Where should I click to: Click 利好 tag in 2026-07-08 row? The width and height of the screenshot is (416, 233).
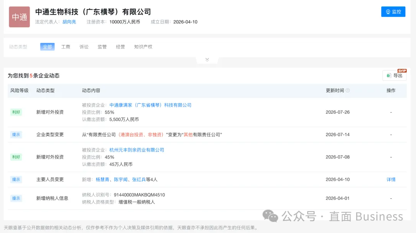[x=16, y=157]
